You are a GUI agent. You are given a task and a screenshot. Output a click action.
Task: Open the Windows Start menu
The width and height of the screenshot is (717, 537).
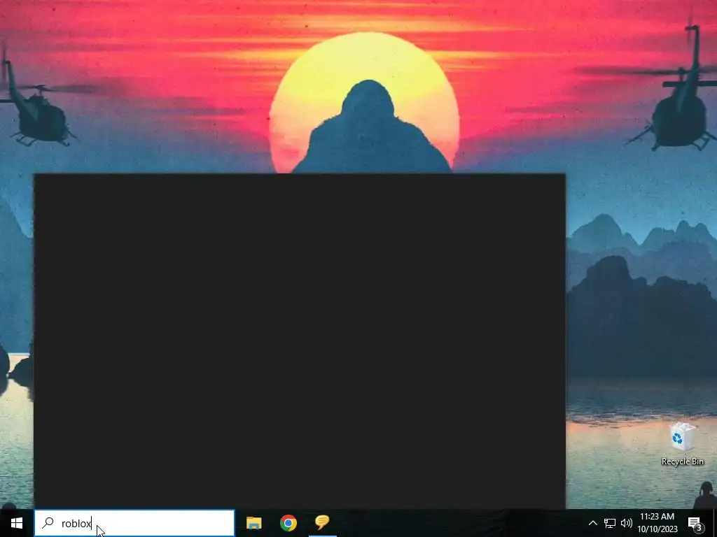(x=17, y=523)
